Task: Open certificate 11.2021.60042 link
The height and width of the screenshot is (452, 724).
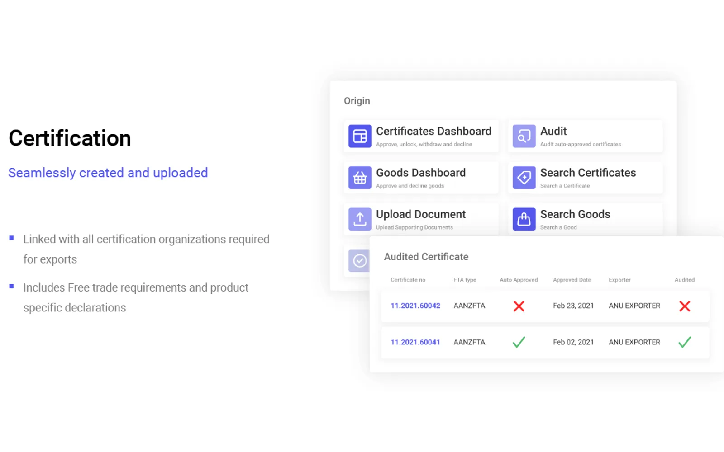Action: 415,306
